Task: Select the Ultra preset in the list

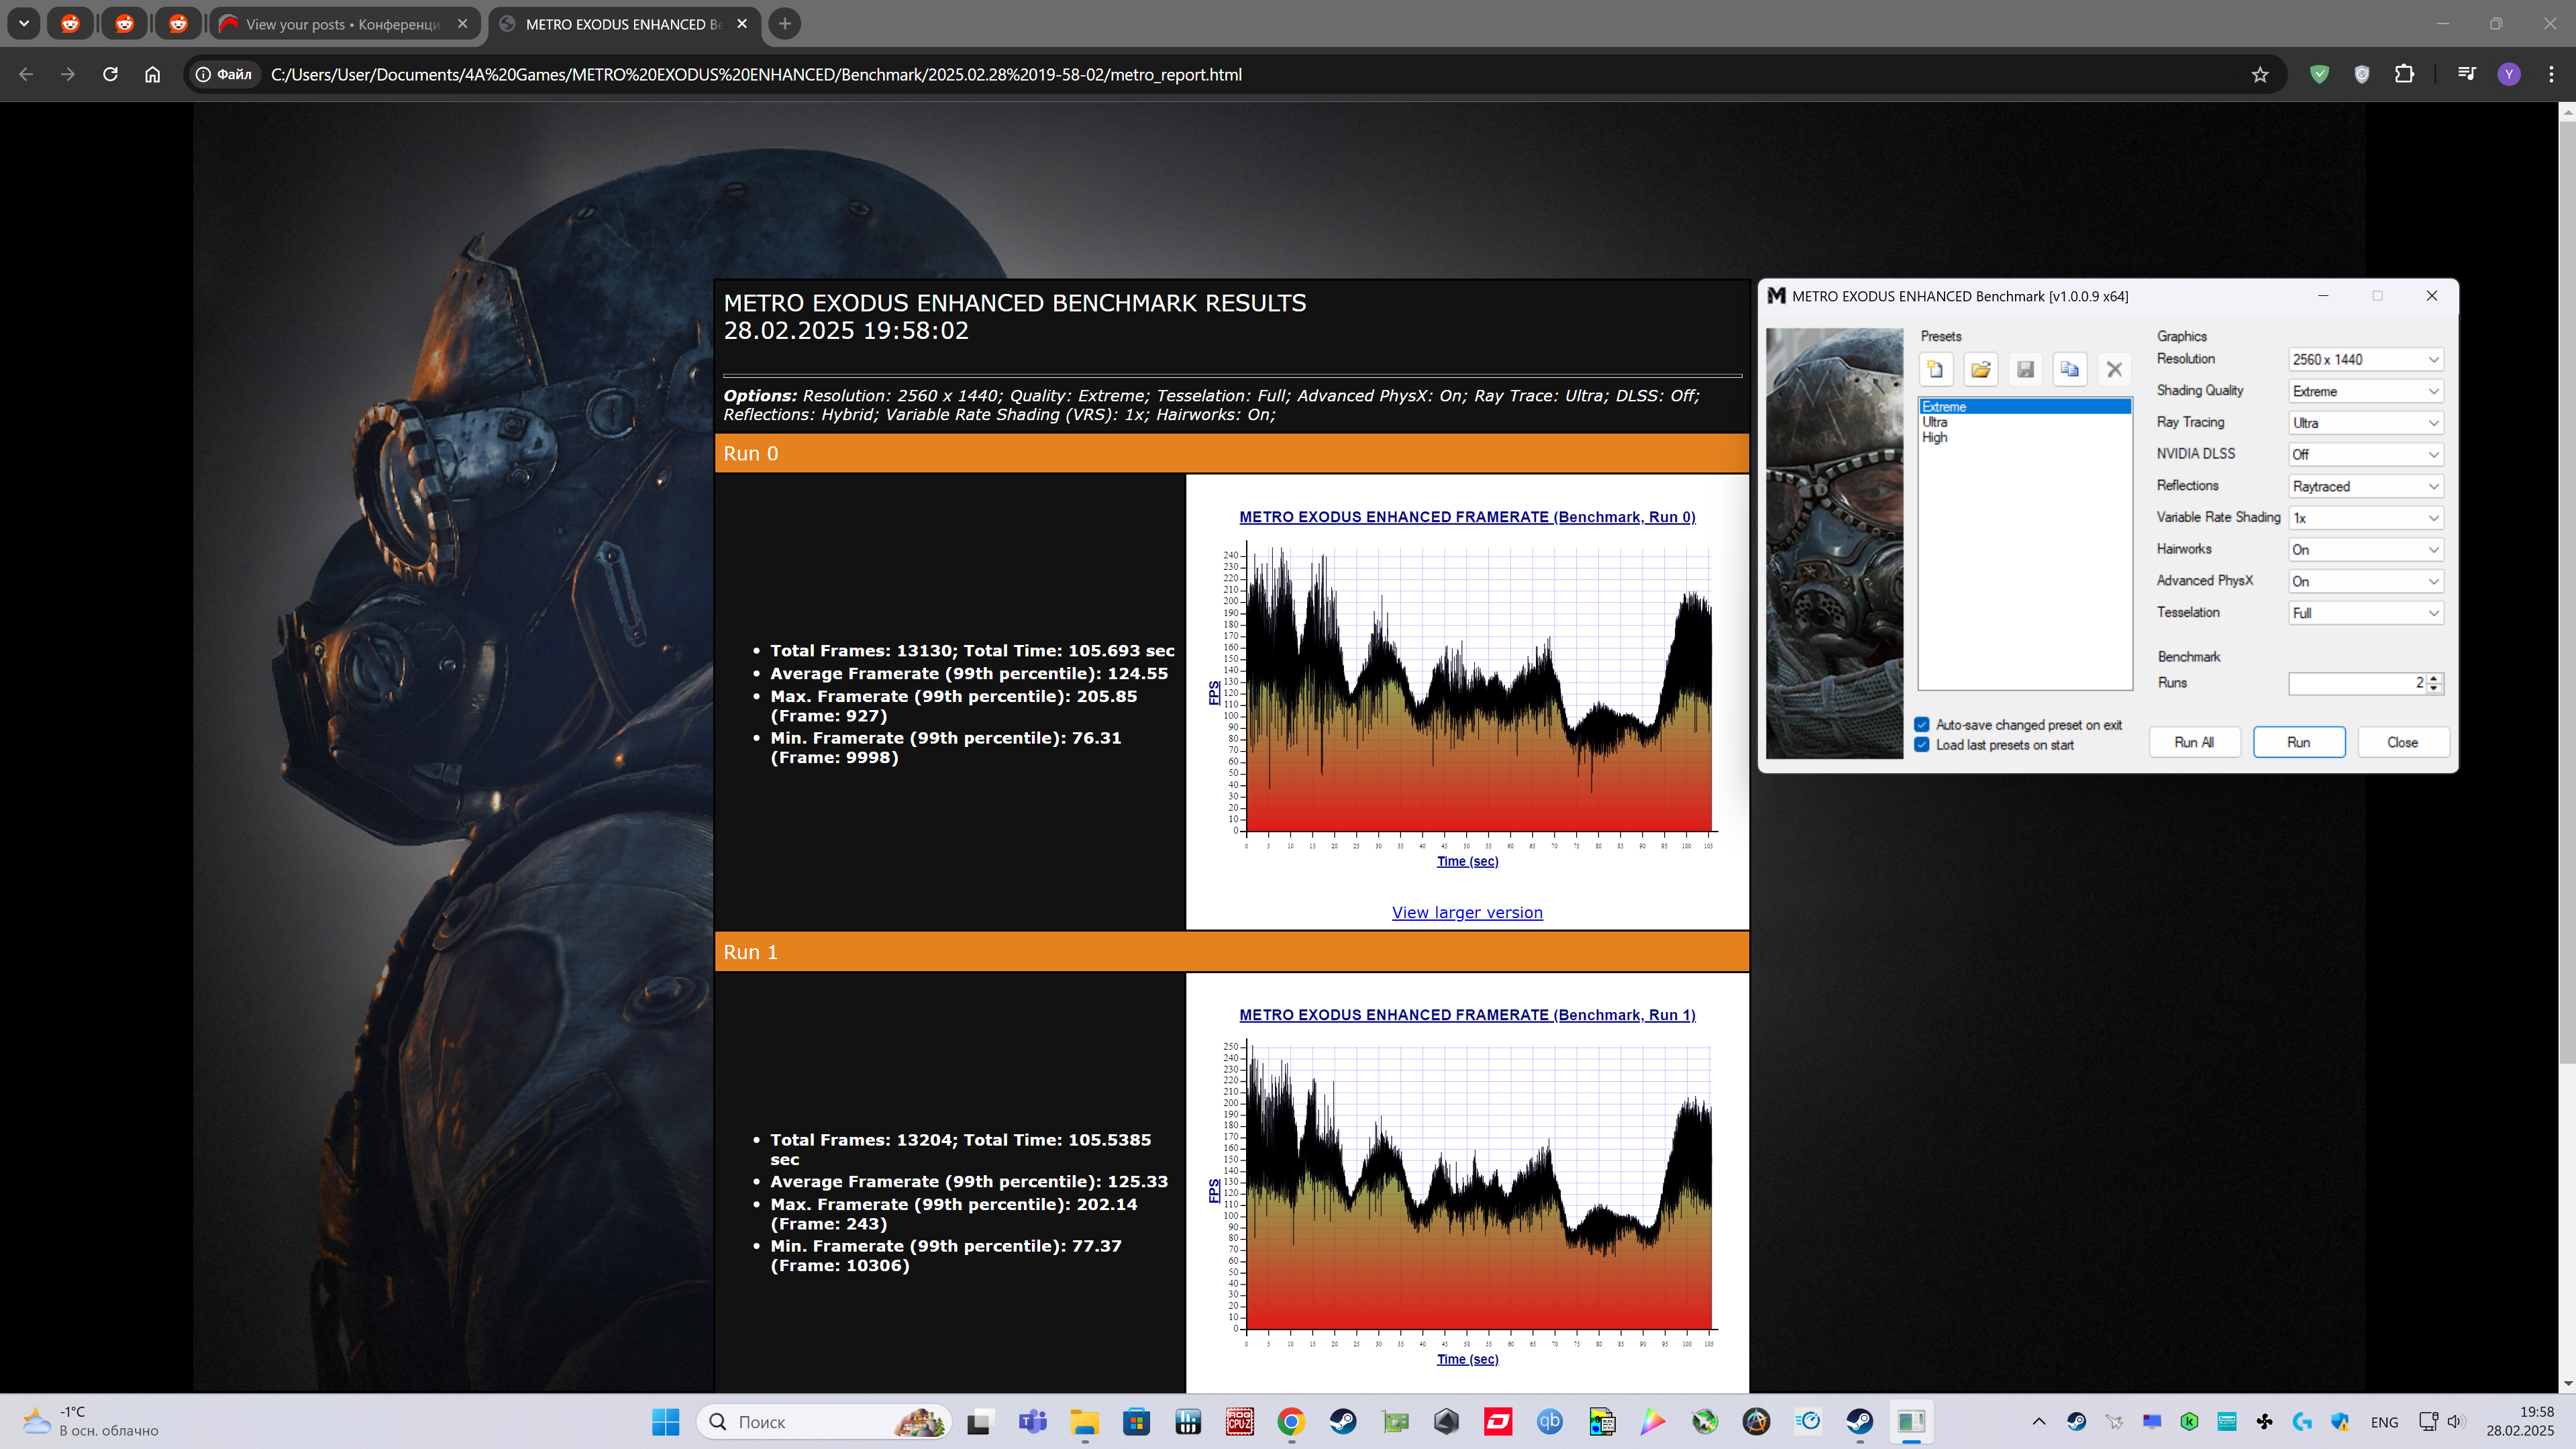Action: 1935,422
